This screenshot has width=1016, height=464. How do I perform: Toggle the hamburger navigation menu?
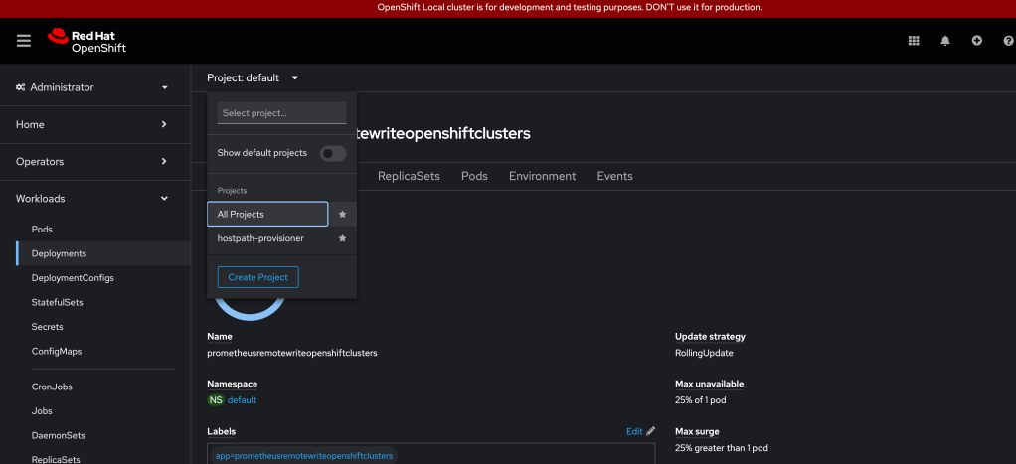(24, 40)
